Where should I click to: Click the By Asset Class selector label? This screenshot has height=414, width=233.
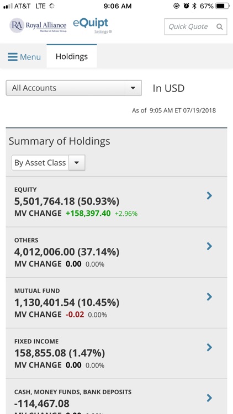pyautogui.click(x=40, y=163)
